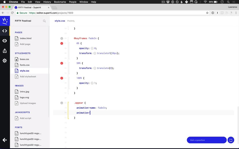The height and width of the screenshot is (149, 239).
Task: Open project settings gear icon
Action: coord(5,61)
